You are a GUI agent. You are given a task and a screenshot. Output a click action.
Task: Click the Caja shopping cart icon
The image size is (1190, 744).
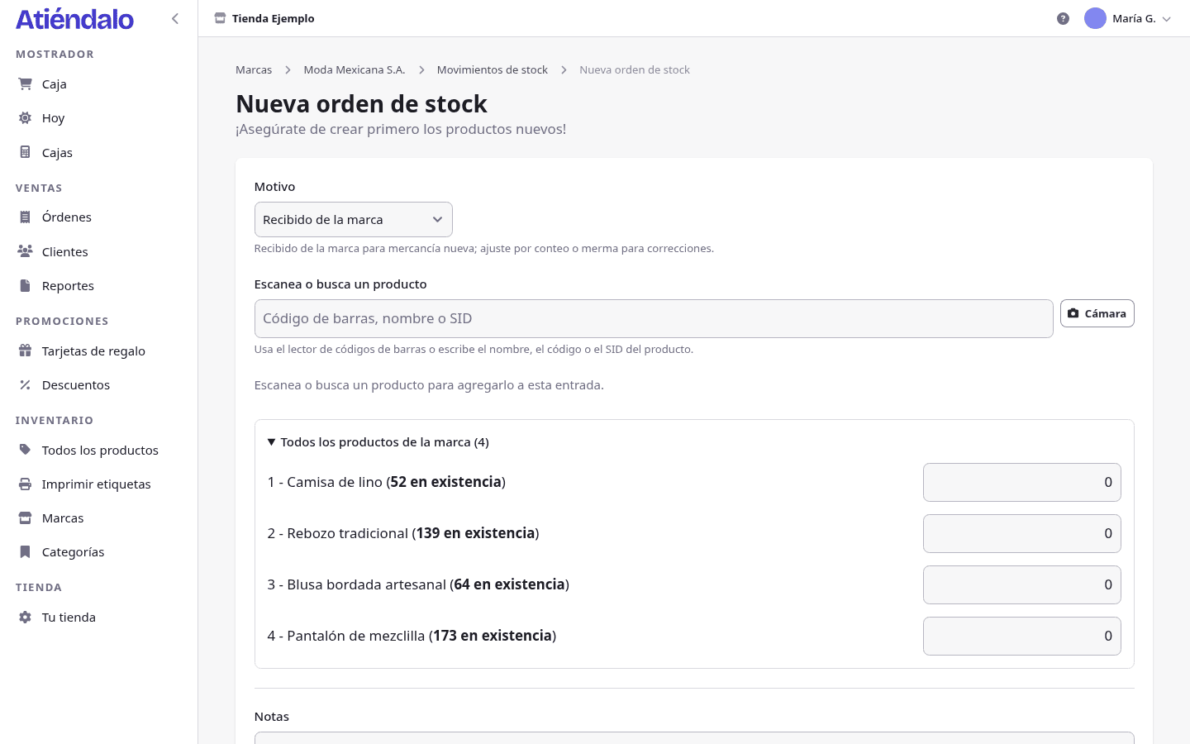(x=25, y=83)
